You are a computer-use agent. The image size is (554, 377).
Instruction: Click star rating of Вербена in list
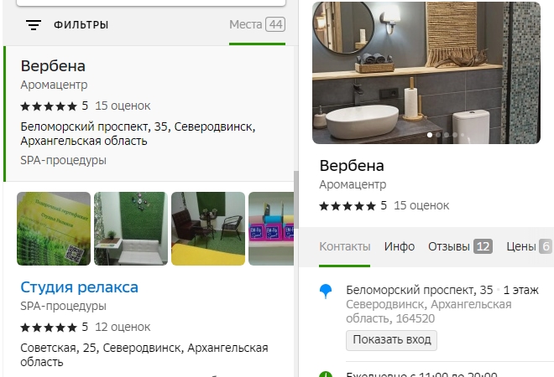(x=49, y=106)
